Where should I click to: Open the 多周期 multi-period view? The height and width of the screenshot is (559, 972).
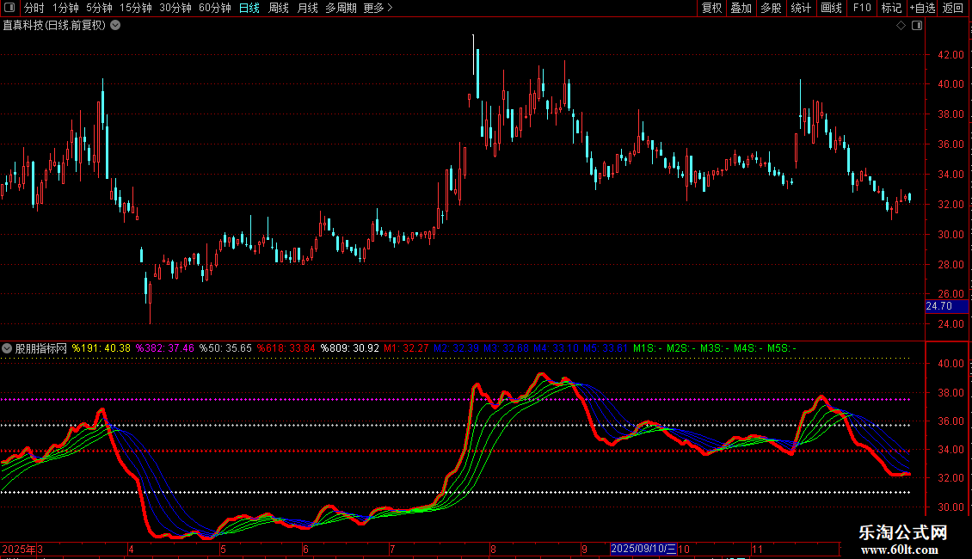pos(341,8)
